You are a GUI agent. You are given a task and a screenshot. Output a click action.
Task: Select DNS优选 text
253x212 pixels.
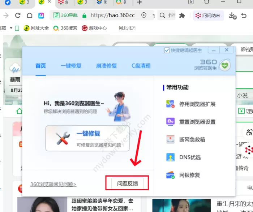coord(190,157)
